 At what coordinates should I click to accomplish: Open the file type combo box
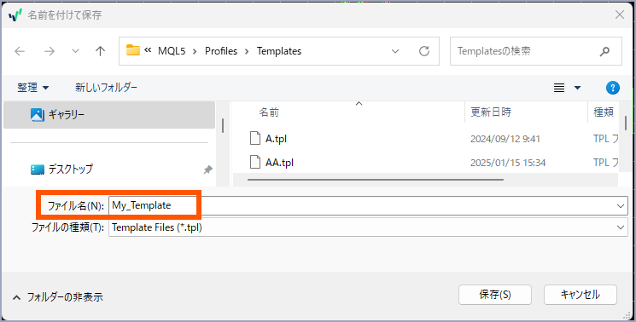click(x=368, y=227)
